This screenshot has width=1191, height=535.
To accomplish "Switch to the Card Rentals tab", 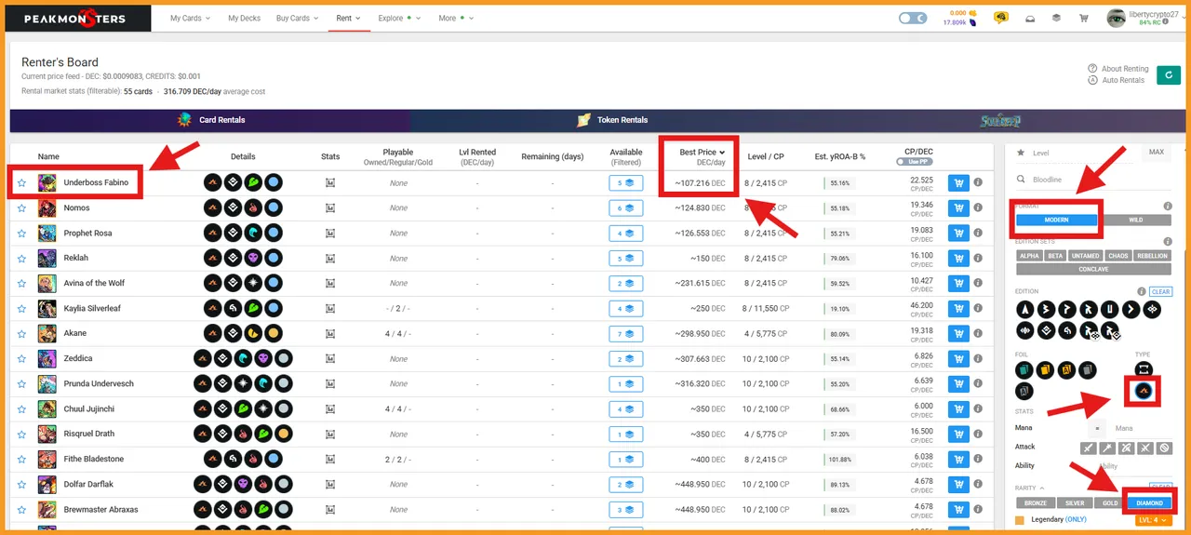I will point(210,120).
